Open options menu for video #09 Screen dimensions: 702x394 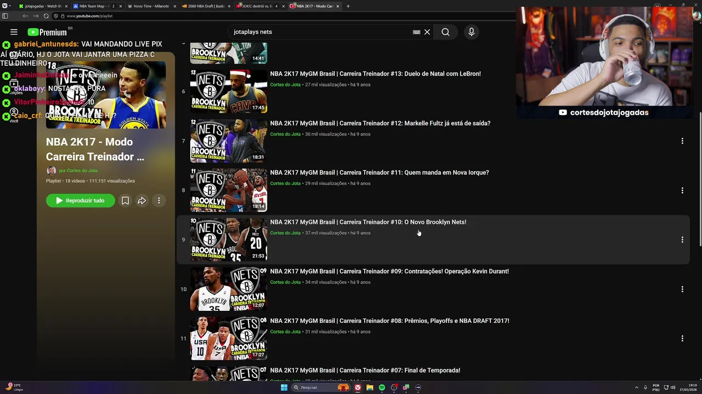click(682, 289)
